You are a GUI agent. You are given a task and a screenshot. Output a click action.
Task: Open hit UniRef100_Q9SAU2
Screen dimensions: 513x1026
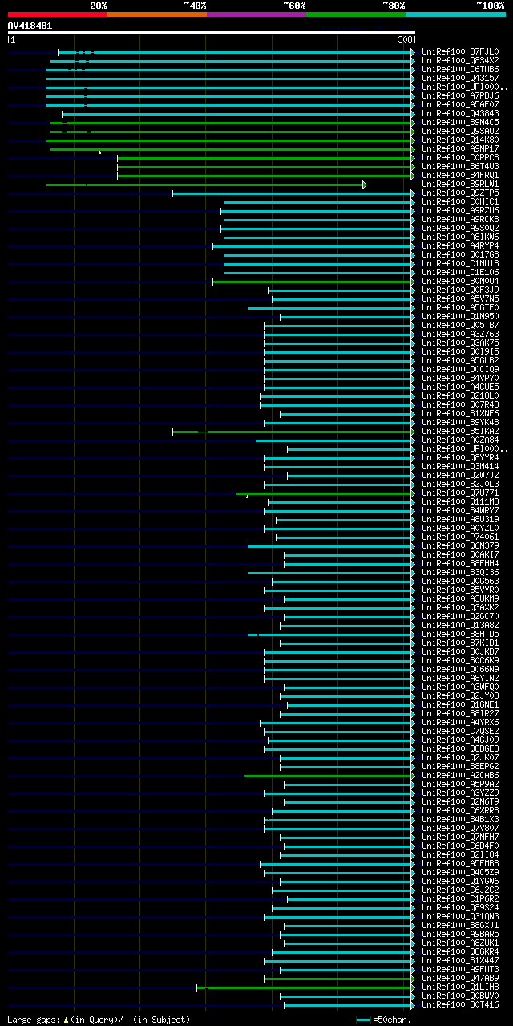(x=460, y=132)
